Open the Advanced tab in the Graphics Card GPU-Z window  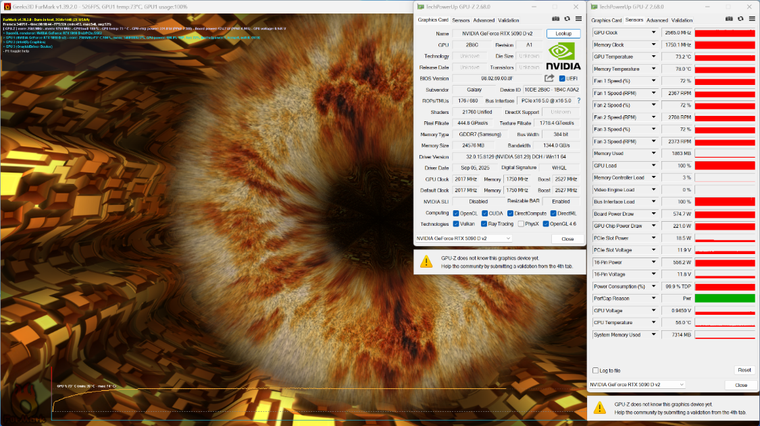(x=484, y=20)
